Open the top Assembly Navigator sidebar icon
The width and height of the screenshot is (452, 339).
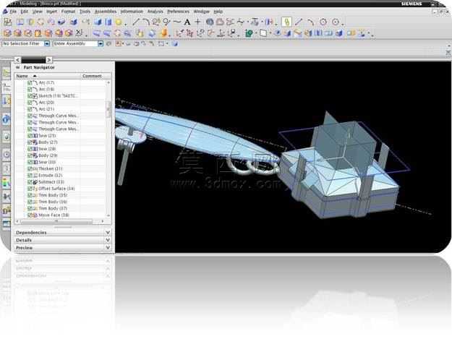7,73
